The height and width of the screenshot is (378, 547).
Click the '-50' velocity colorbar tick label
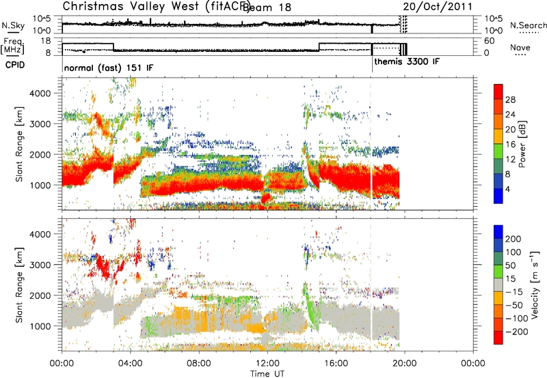tap(513, 305)
